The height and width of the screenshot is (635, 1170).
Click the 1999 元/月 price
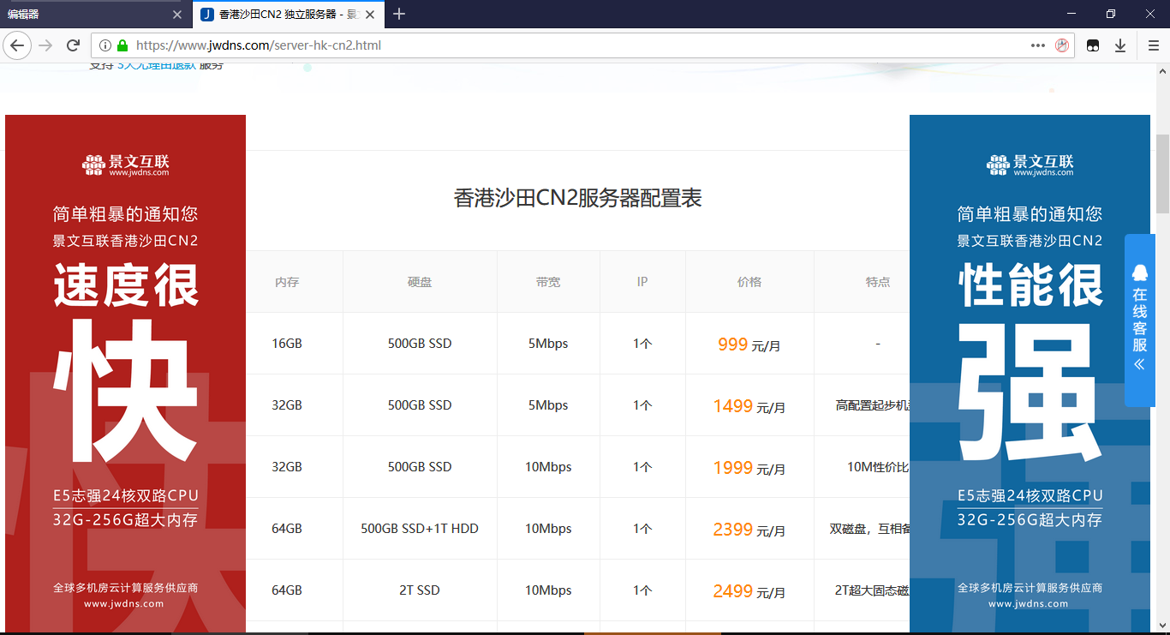tap(749, 468)
